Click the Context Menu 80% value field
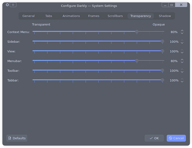192x148 pixels. click(174, 32)
